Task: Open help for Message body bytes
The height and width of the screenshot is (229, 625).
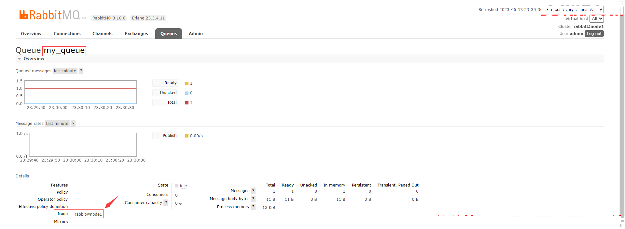Action: [253, 199]
